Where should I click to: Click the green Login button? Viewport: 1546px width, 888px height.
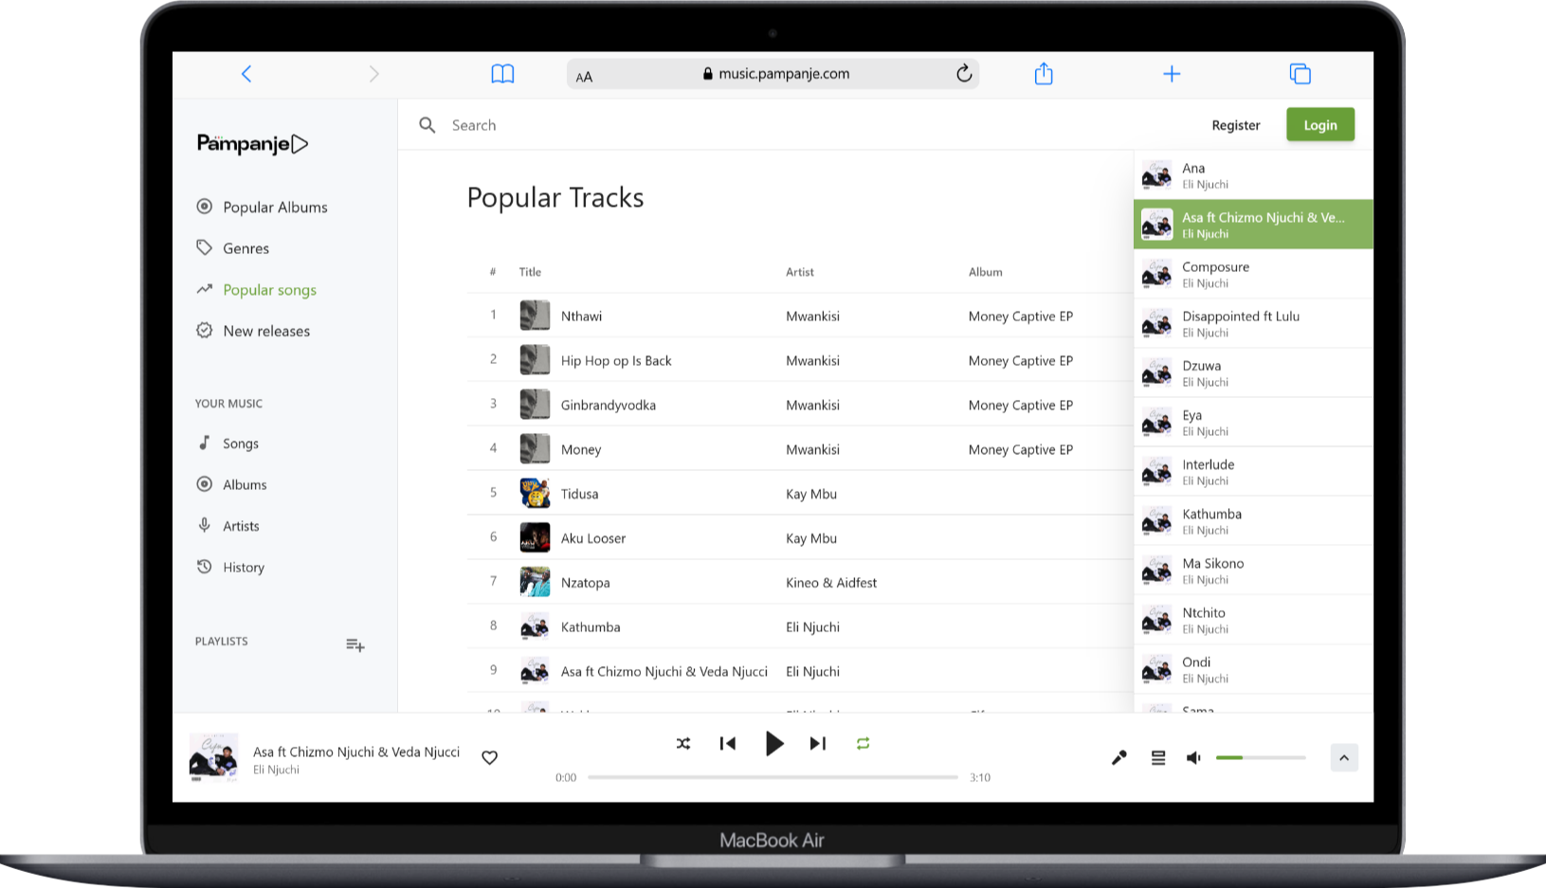pos(1319,125)
